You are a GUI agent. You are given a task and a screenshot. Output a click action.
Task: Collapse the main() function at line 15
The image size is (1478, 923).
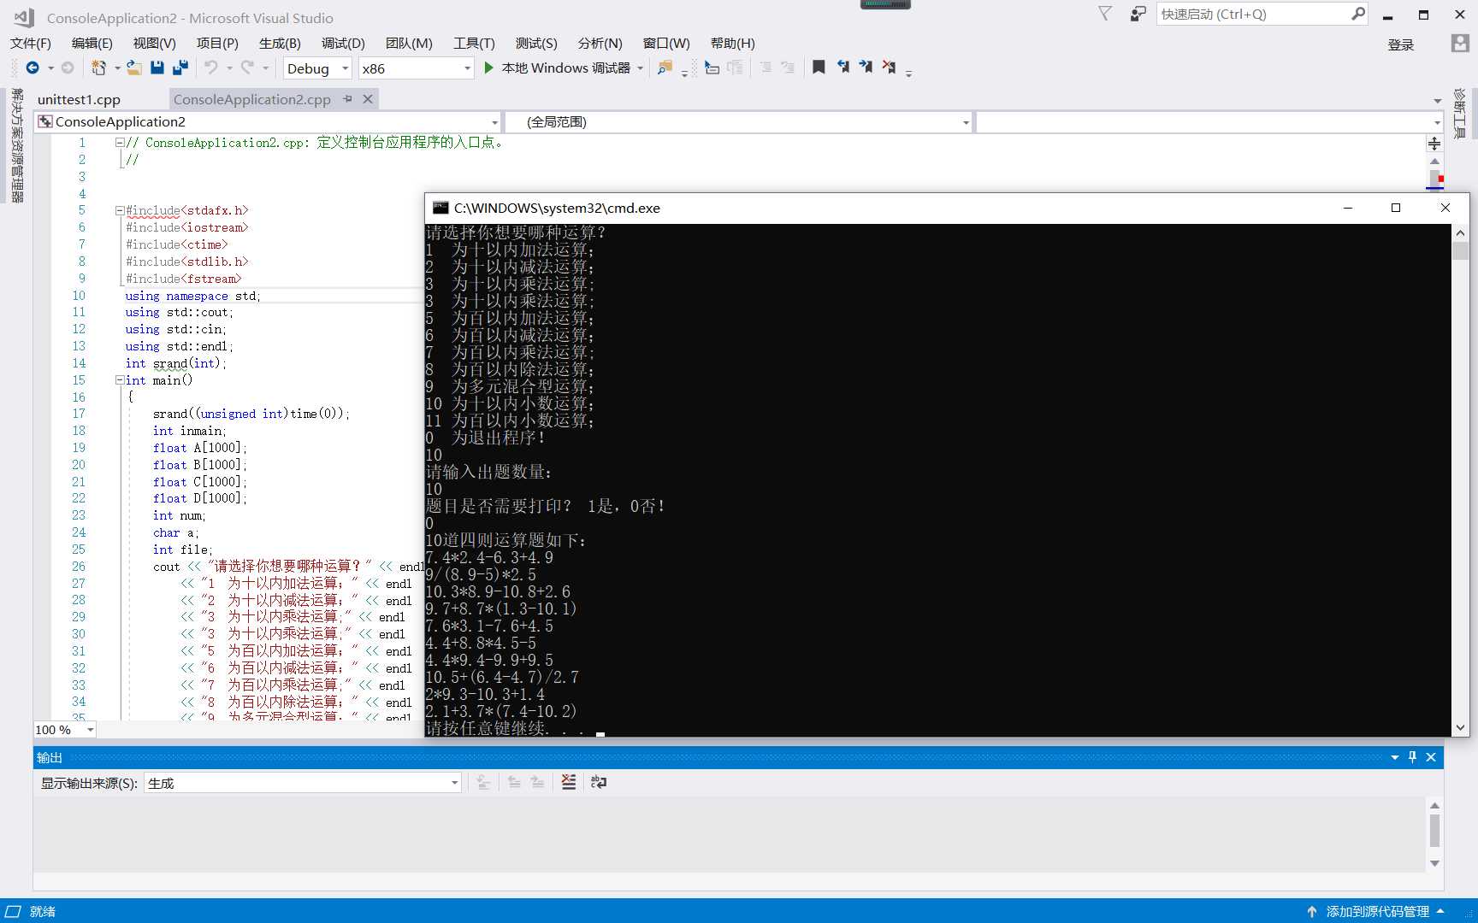tap(120, 380)
